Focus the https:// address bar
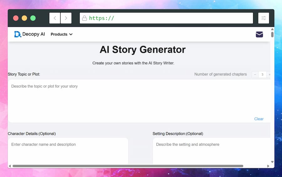The image size is (282, 177). [166, 18]
